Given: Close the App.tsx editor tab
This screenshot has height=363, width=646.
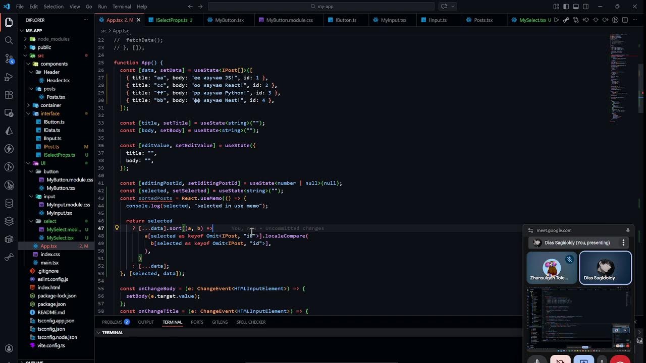Looking at the screenshot, I should click(x=139, y=20).
